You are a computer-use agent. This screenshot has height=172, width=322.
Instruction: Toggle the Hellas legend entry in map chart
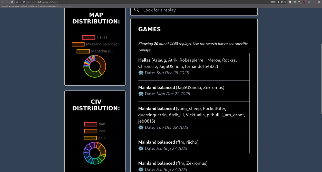pos(89,37)
